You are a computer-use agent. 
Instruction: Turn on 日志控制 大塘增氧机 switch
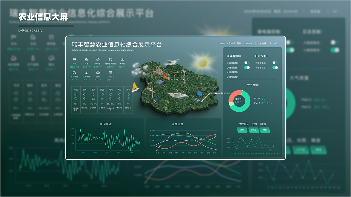[275, 63]
